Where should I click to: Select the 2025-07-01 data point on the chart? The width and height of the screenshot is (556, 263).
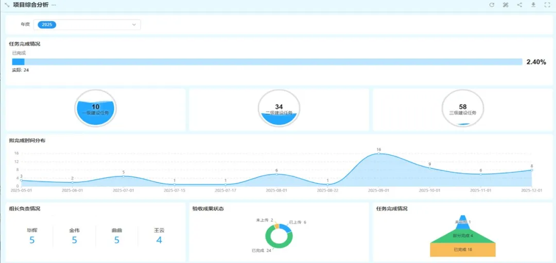click(x=123, y=176)
